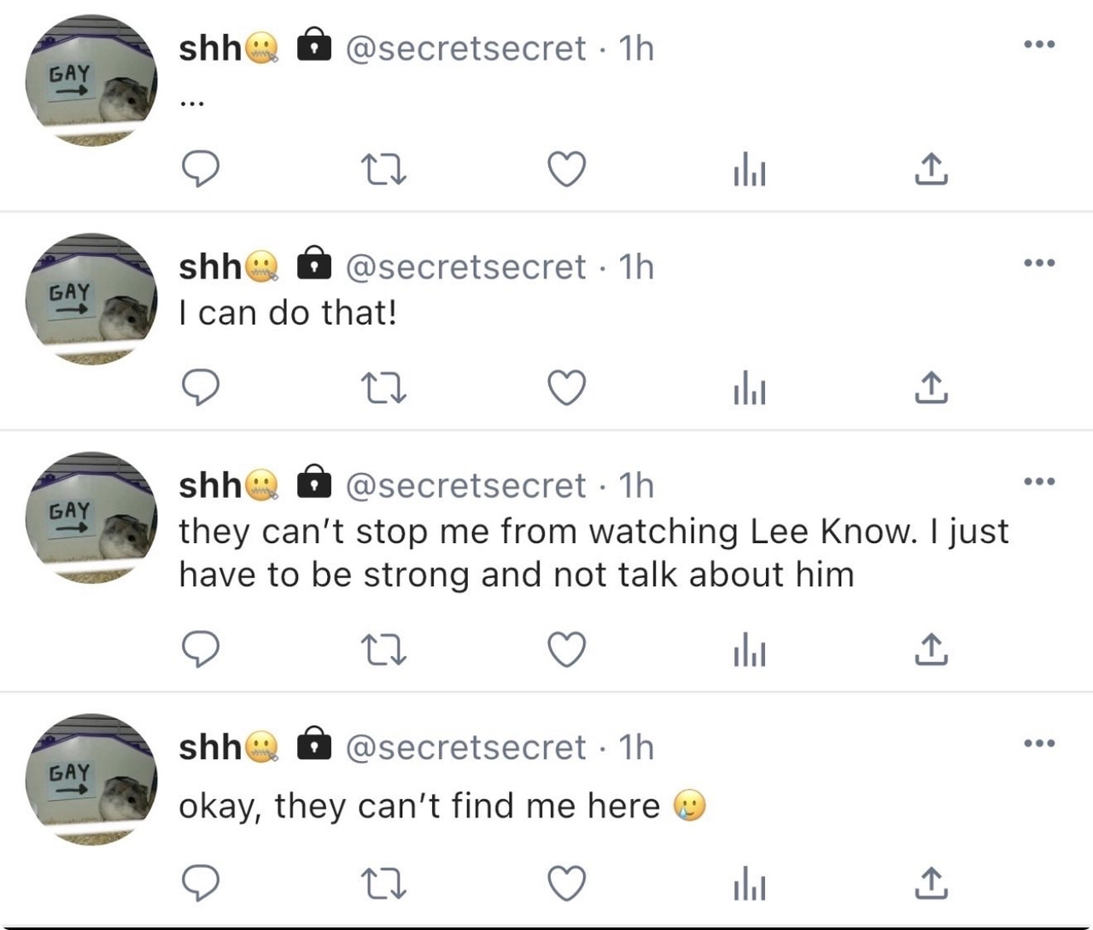
Task: Open the Lee Know tweet text to view the thread
Action: point(593,553)
